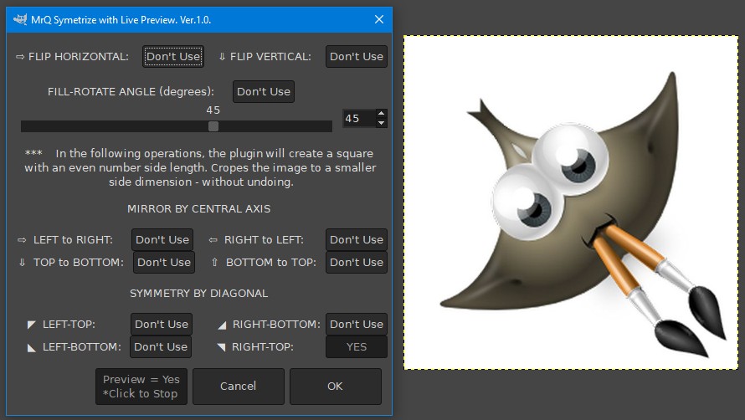Viewport: 745px width, 420px height.
Task: Click the Flip Vertical down-arrow icon
Action: tap(222, 57)
